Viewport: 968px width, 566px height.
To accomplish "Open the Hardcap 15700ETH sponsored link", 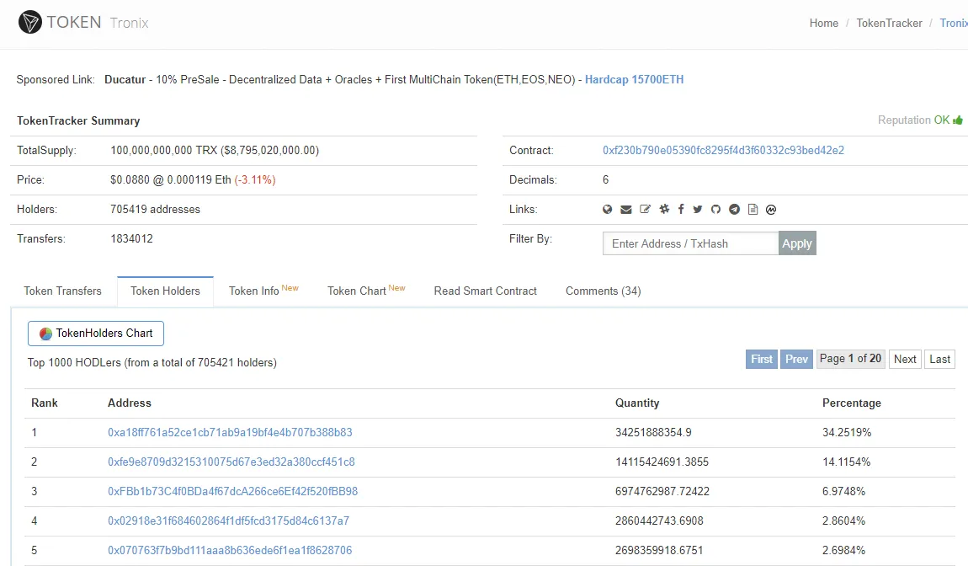I will [634, 80].
